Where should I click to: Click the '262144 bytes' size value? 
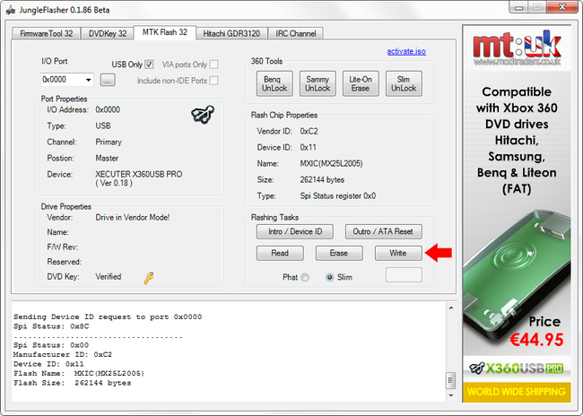click(322, 180)
